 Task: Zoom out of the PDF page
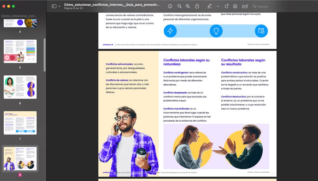click(x=179, y=6)
